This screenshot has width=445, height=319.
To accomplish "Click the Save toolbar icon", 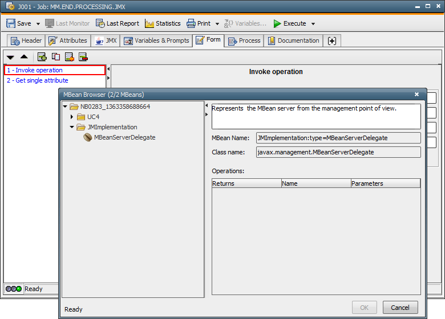I will [x=11, y=23].
